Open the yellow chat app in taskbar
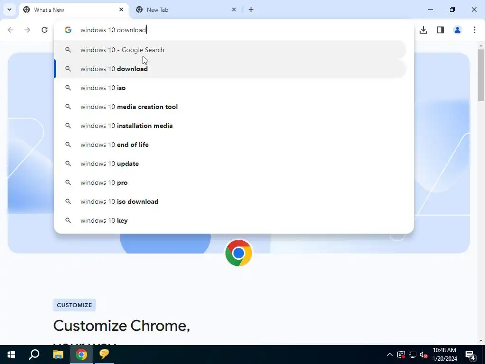 tap(105, 355)
